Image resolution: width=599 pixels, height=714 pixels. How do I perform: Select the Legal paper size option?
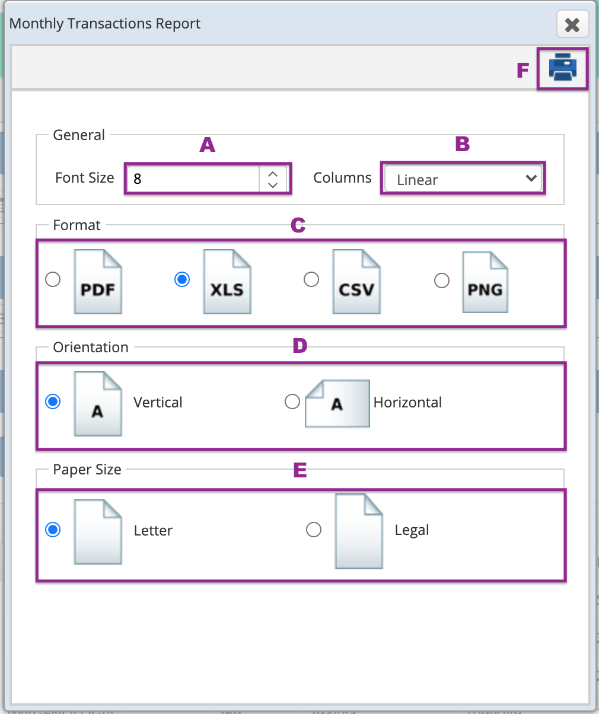point(314,530)
